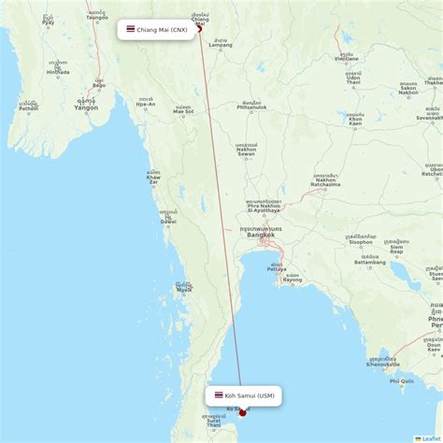Select the Chiang Mai (CNX) popup label
The width and height of the screenshot is (443, 443).
[156, 30]
